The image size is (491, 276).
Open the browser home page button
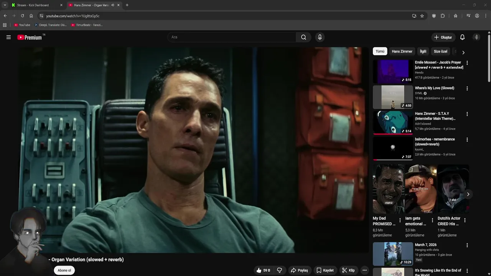click(31, 16)
